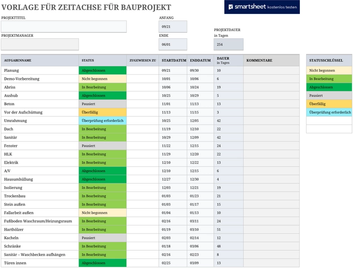Click the start date 10/29 for Sanitär
Screen dimensions: 353x268
(173, 137)
